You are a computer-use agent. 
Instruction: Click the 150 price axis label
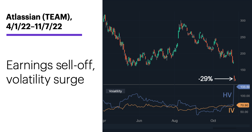pyautogui.click(x=243, y=70)
